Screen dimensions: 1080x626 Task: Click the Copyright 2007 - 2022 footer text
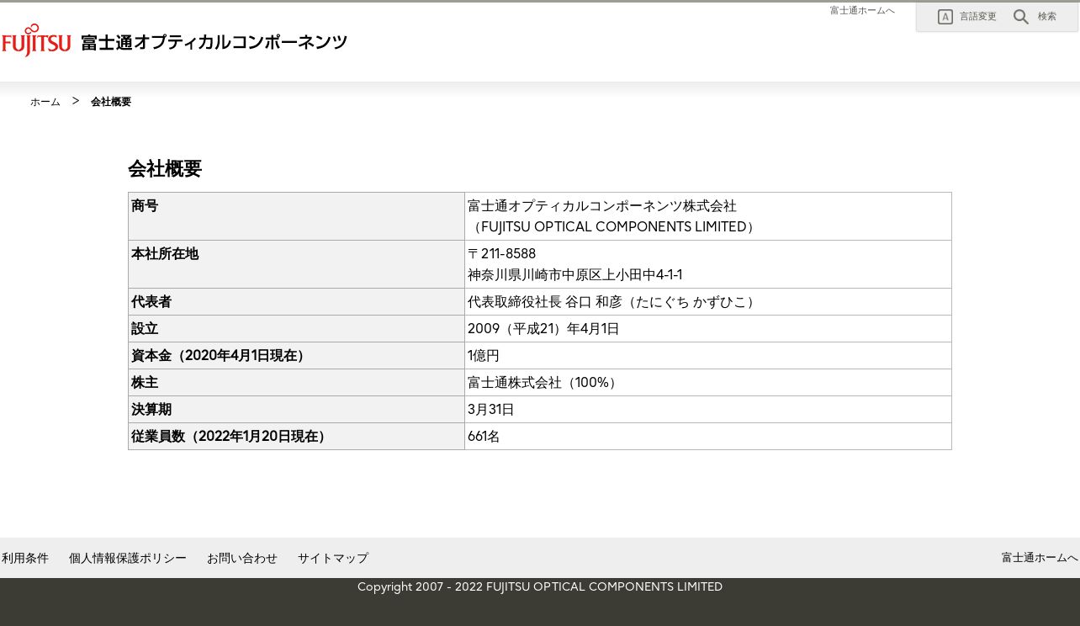point(540,586)
